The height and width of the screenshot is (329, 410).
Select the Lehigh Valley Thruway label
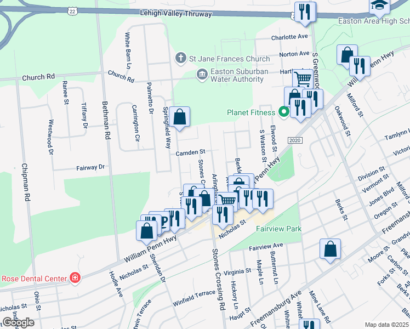[176, 13]
